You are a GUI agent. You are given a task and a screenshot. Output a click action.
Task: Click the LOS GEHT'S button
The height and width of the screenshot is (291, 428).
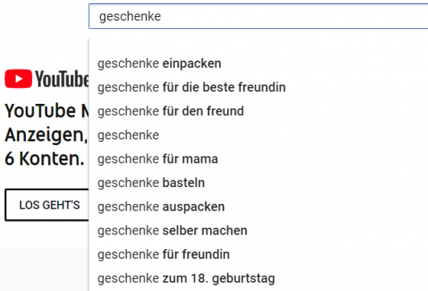[47, 205]
